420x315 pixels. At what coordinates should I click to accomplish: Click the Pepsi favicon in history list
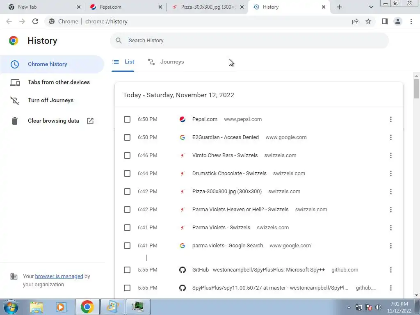pyautogui.click(x=183, y=119)
